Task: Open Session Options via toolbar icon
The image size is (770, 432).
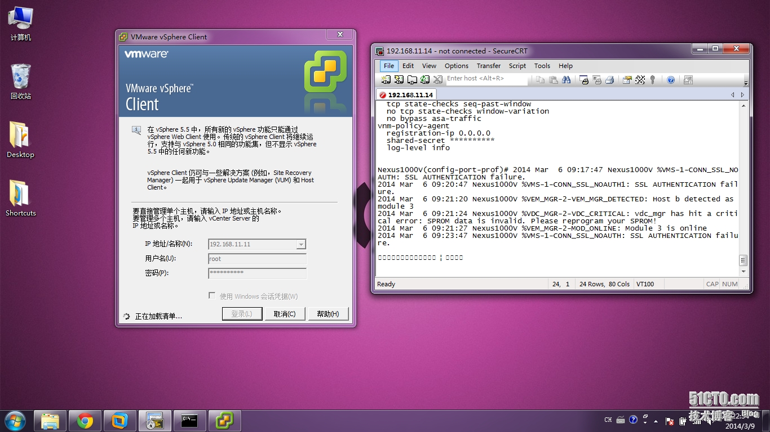Action: click(x=627, y=80)
